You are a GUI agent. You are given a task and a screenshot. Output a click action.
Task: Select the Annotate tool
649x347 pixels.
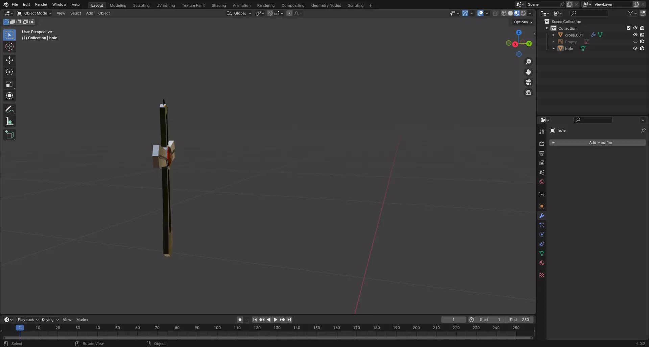tap(9, 109)
